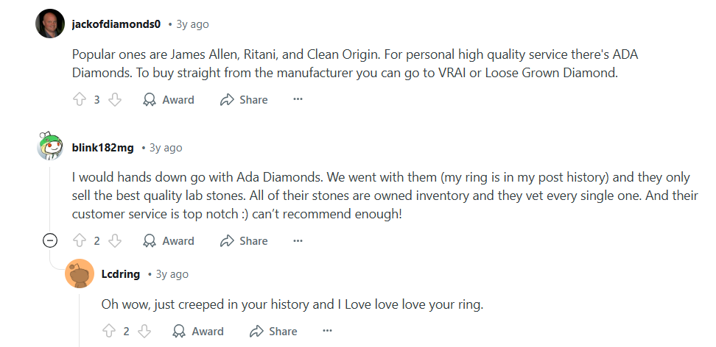Viewport: 716px width, 347px height.
Task: Open more options on blink182mg's comment
Action: [298, 241]
